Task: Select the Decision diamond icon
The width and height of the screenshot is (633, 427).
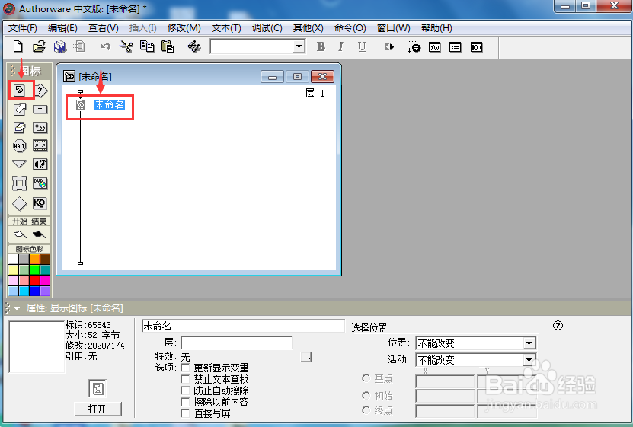Action: pos(19,204)
